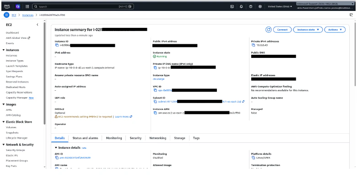Viewport: 357px width, 182px height.
Task: Open the c6i.xlarge instance type link
Action: click(158, 79)
